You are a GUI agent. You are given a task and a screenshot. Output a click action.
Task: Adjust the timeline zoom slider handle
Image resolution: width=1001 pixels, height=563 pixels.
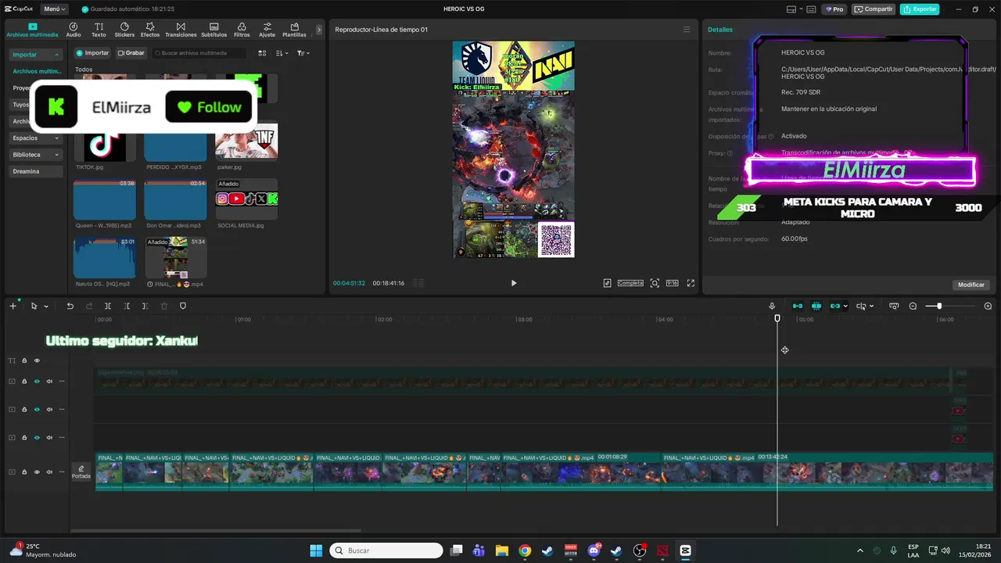click(939, 306)
